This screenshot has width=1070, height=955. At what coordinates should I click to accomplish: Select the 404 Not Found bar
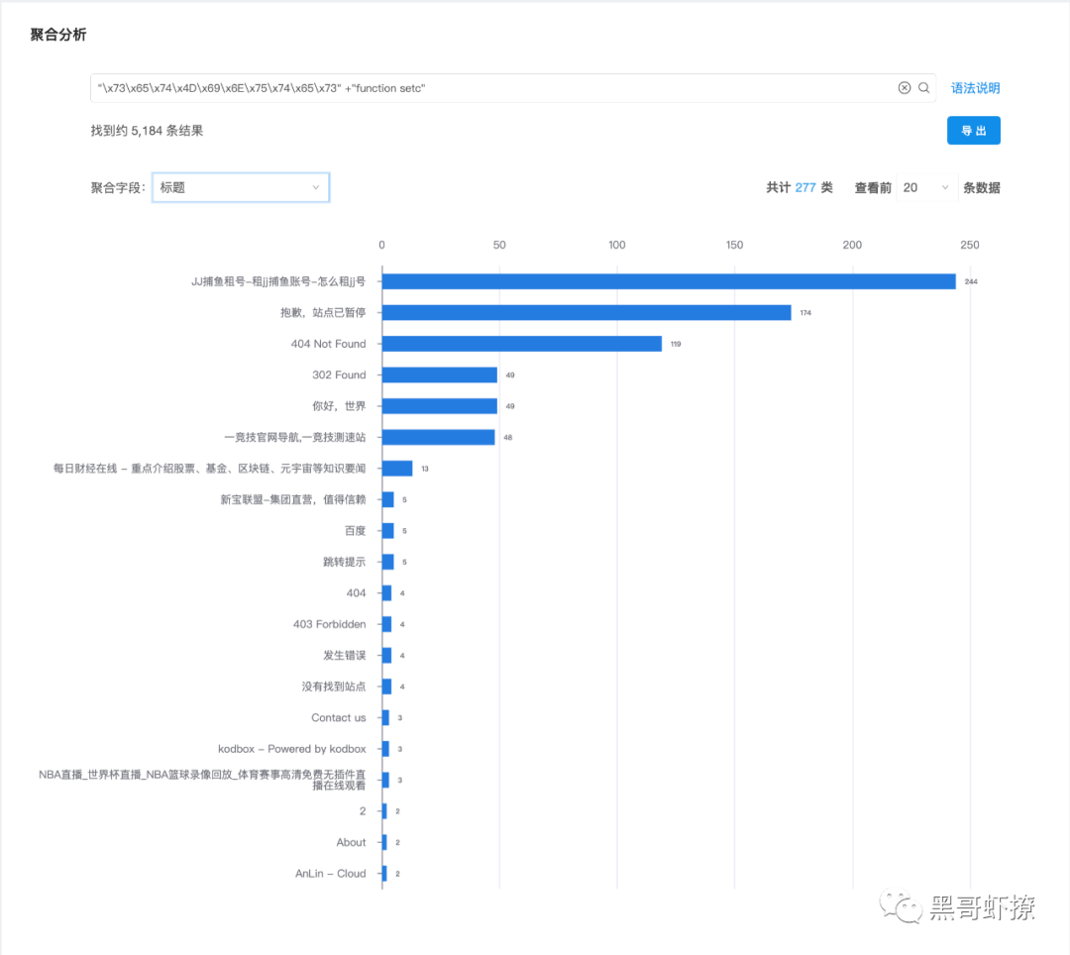click(x=522, y=344)
